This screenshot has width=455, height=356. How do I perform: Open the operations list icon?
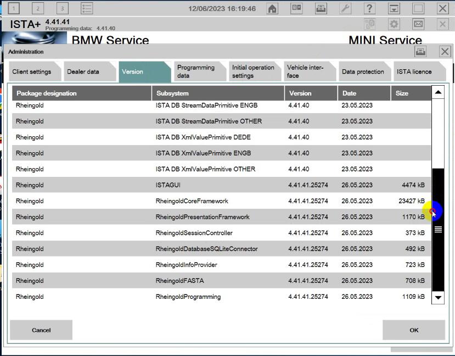pos(87,8)
